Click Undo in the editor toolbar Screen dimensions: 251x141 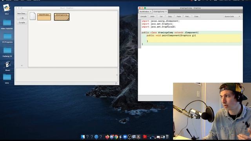(x=152, y=16)
